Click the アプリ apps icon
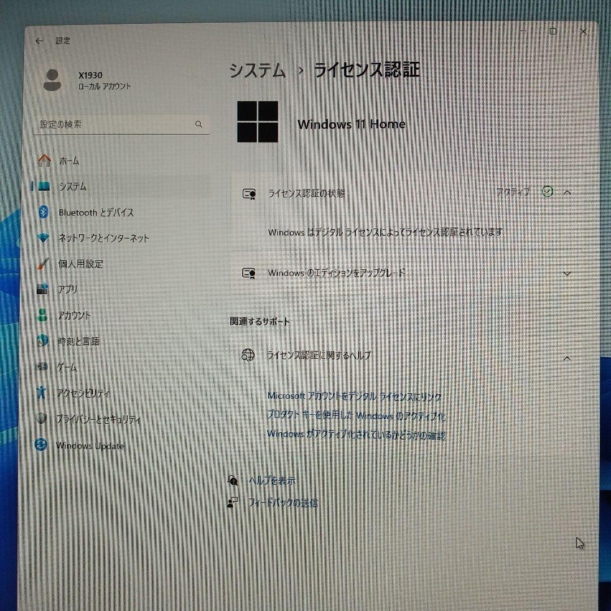 tap(42, 289)
